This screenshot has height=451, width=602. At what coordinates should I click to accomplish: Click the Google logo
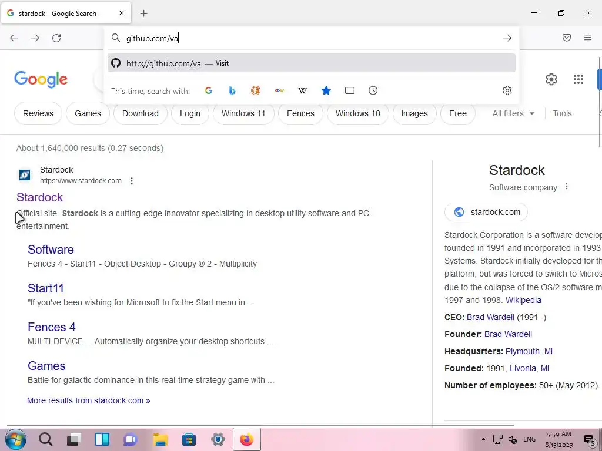(x=41, y=79)
